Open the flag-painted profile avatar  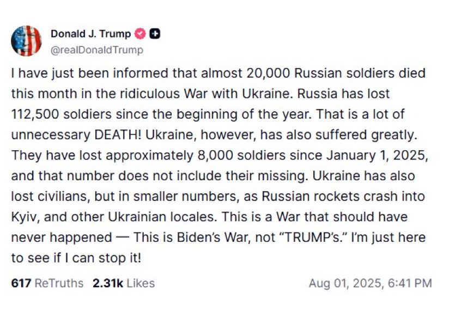click(x=26, y=41)
